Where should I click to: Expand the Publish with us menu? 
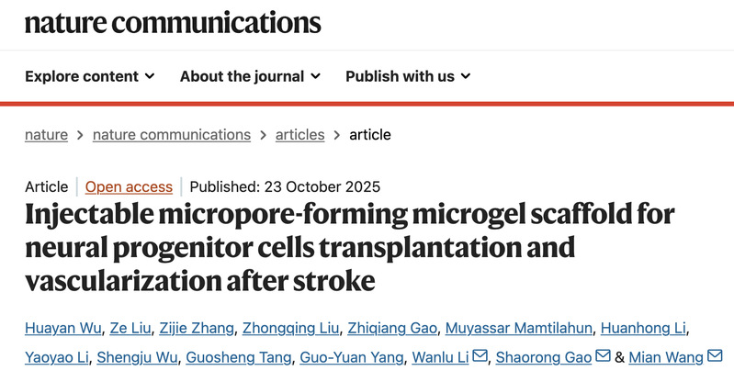408,76
